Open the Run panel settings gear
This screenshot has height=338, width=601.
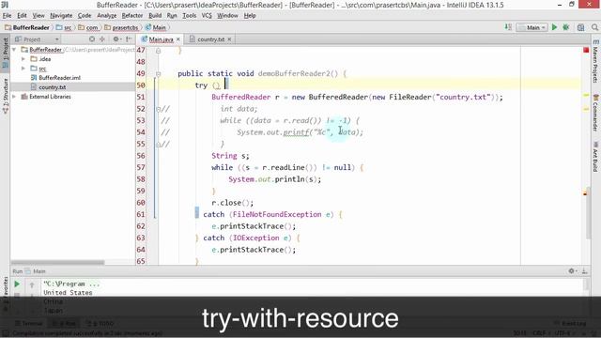coord(572,271)
